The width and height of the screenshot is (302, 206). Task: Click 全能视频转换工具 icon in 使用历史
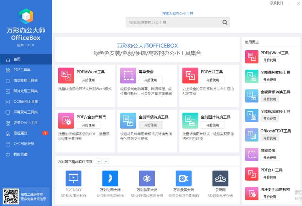[252, 115]
